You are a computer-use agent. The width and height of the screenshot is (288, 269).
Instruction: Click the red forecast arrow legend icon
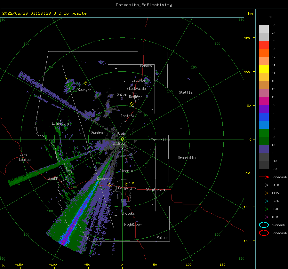264,177
